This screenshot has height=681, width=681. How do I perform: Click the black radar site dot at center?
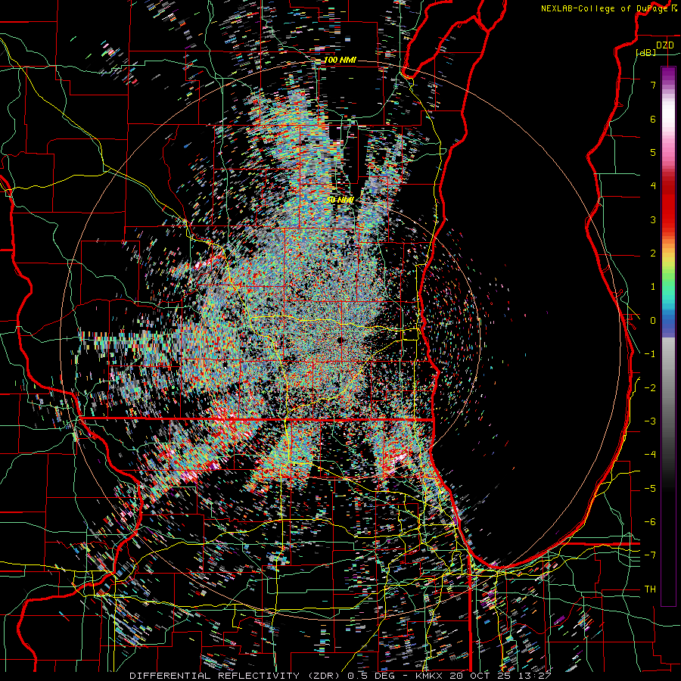340,340
